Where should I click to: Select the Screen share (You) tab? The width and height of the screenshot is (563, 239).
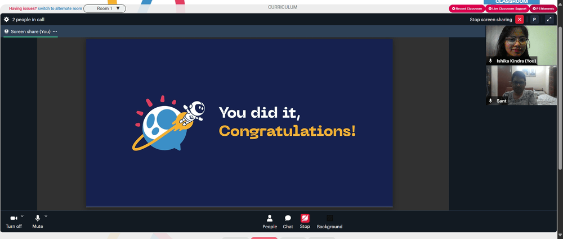30,31
